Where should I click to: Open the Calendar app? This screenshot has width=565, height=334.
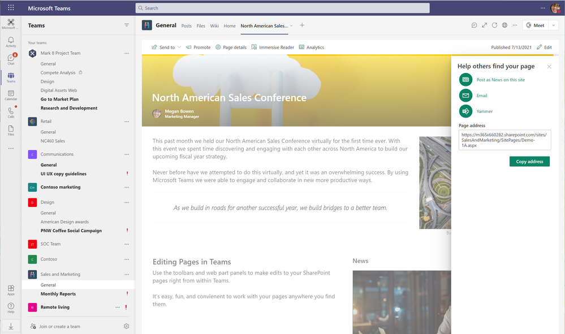[x=11, y=95]
